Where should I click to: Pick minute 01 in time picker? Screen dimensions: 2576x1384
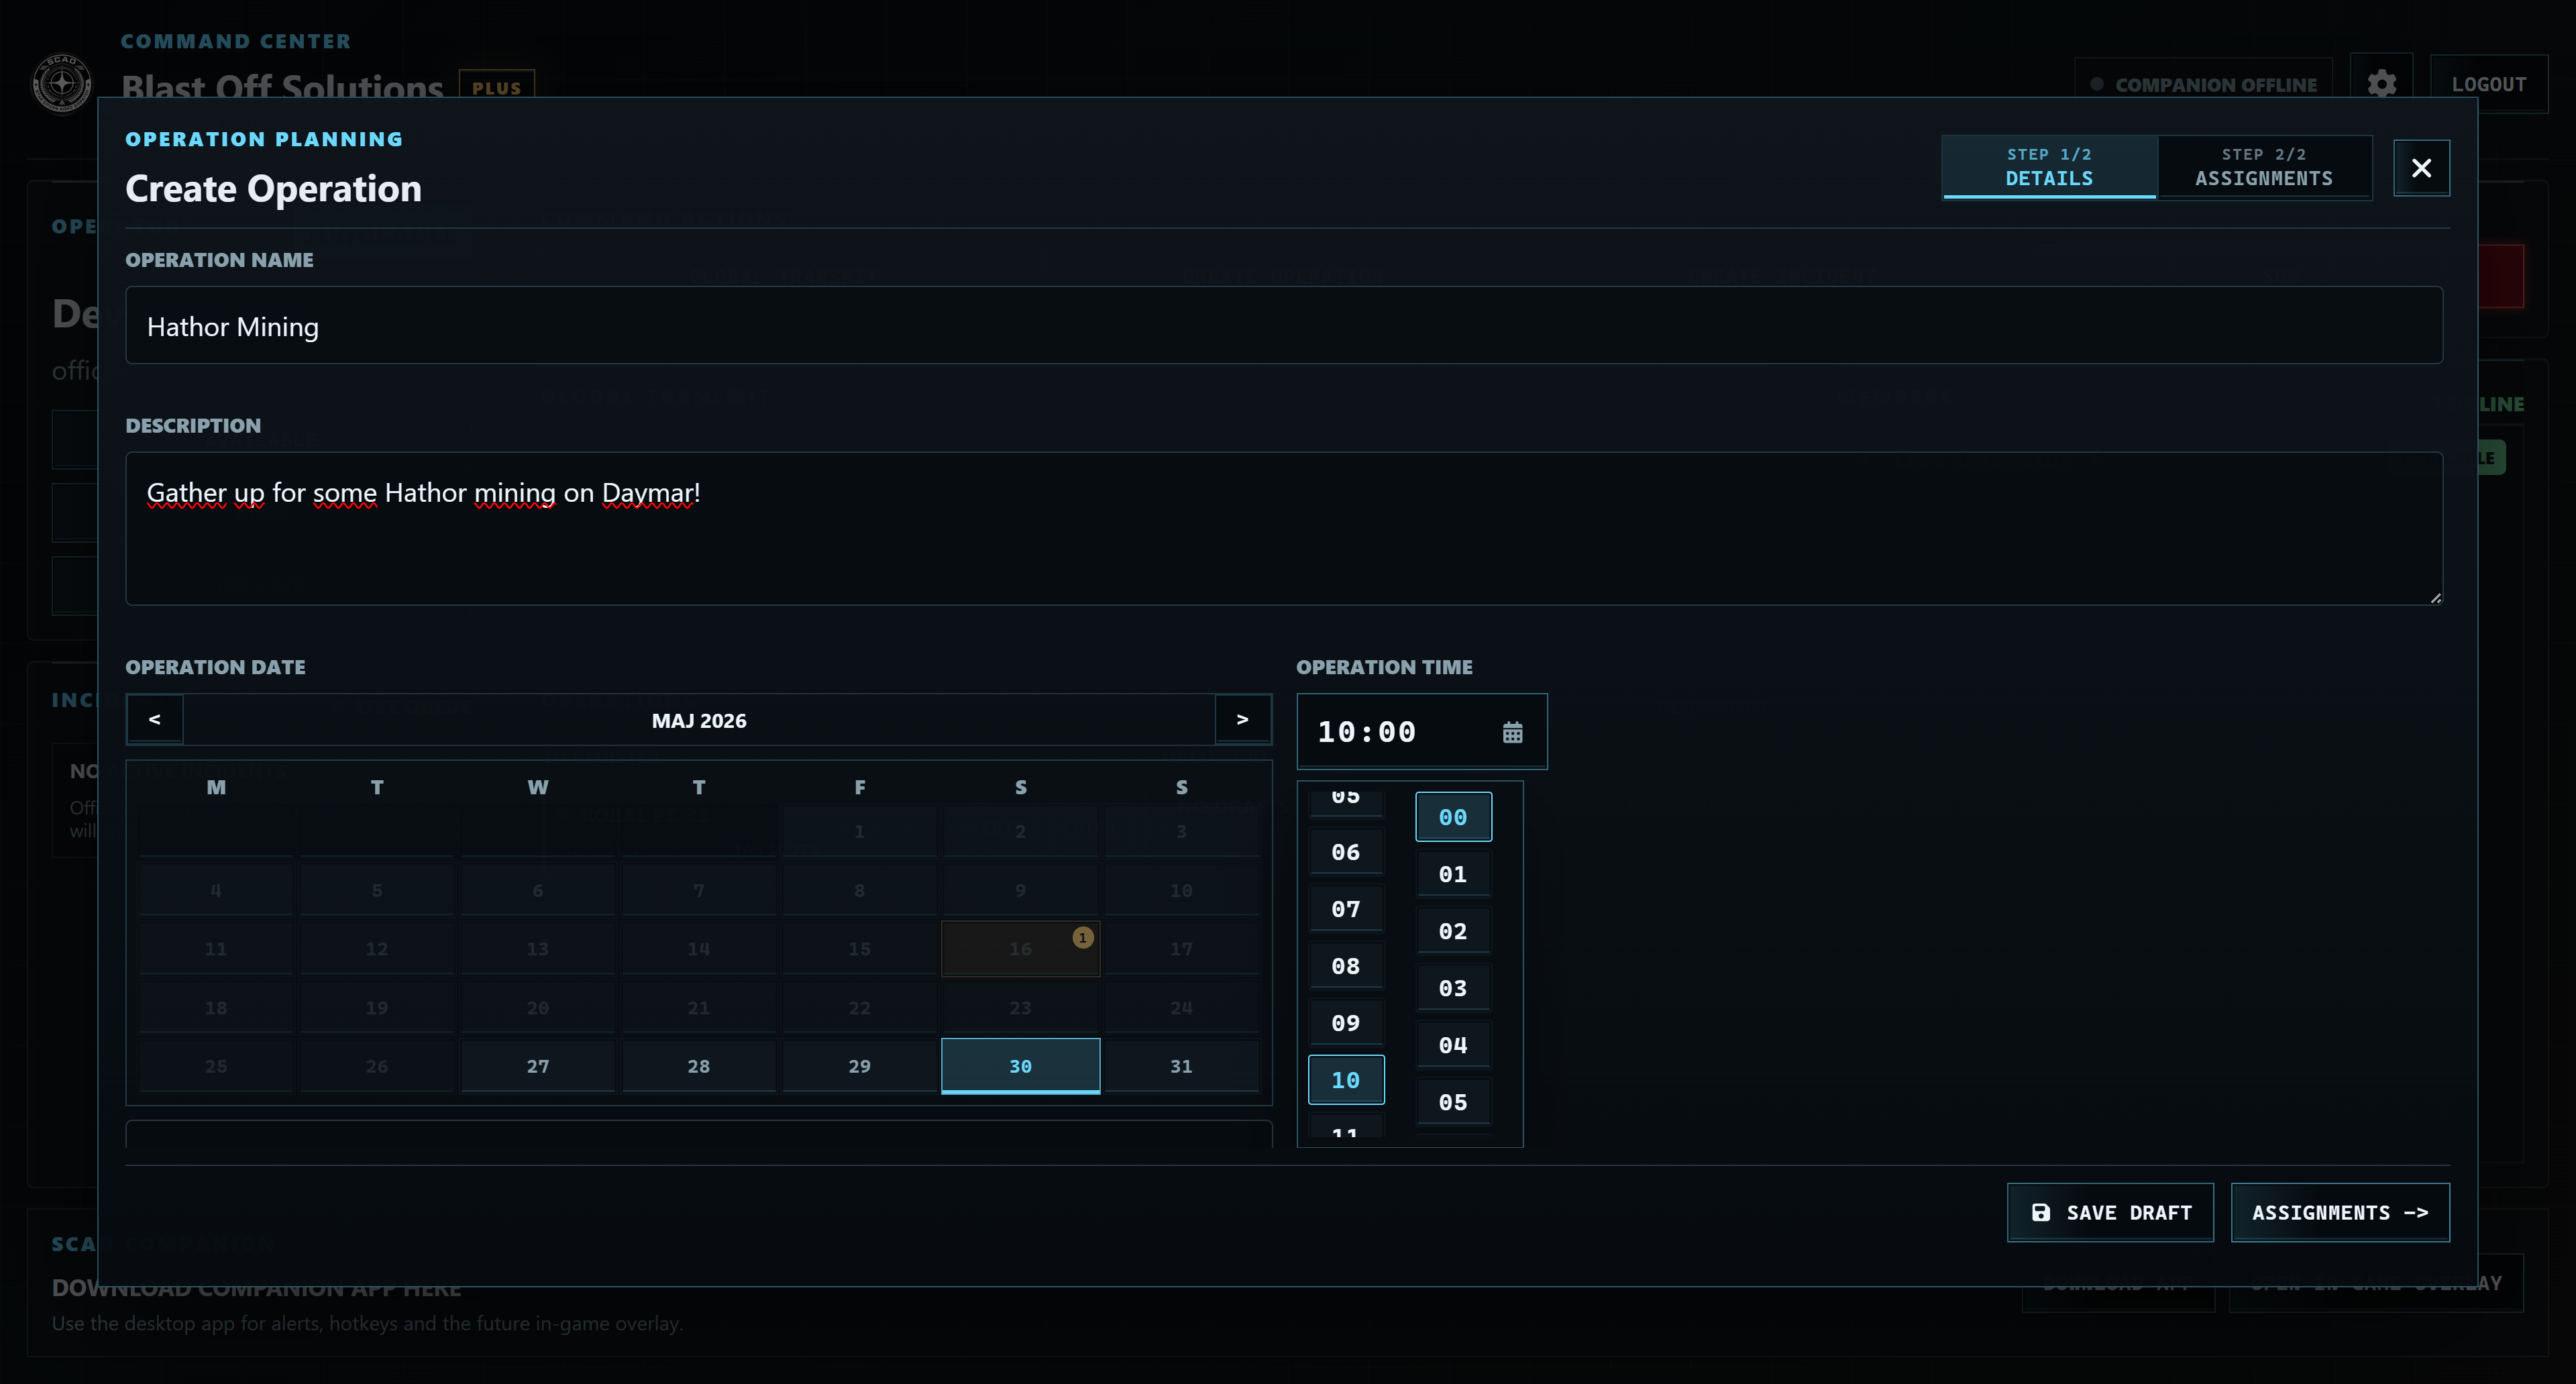point(1453,874)
